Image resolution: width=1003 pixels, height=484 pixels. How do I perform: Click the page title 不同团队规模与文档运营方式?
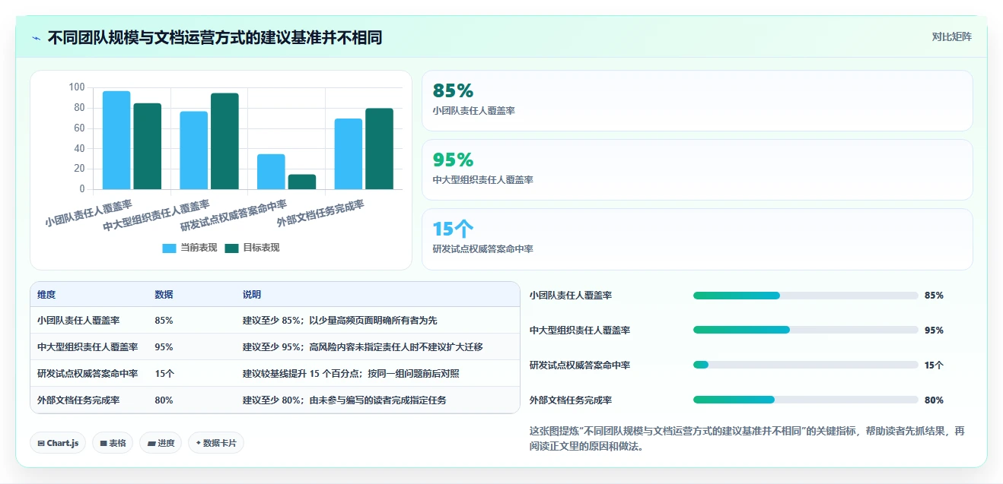(215, 37)
